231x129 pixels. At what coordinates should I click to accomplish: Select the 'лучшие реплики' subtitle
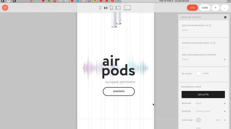(120, 82)
